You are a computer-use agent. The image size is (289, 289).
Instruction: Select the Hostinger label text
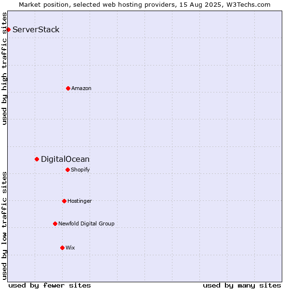[x=79, y=201]
